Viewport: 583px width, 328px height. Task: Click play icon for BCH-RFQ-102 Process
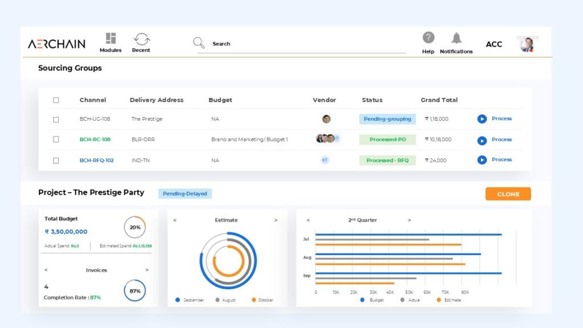[x=482, y=160]
